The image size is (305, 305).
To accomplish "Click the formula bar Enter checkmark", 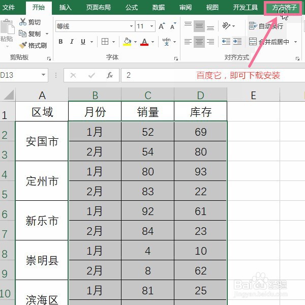I will point(91,75).
